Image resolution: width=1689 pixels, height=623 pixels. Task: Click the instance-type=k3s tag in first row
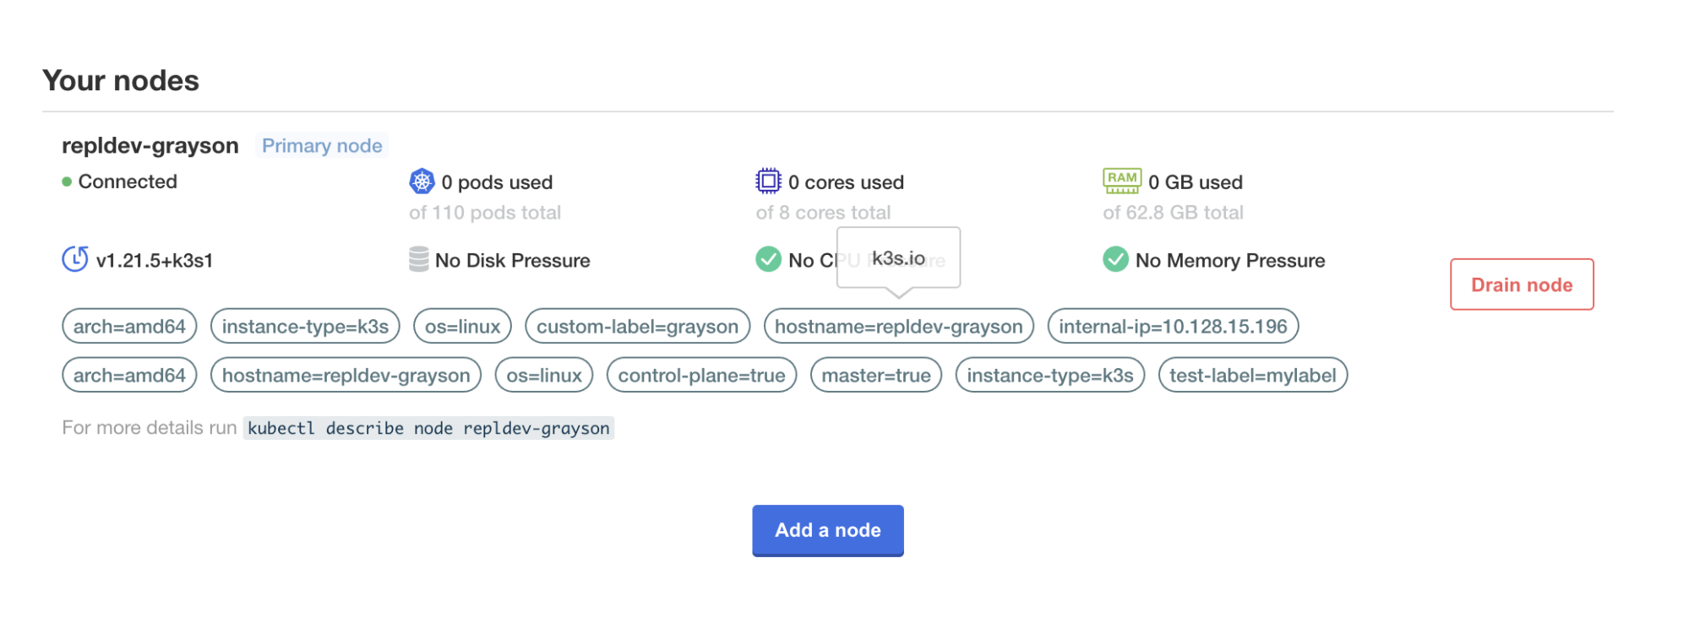click(x=305, y=327)
